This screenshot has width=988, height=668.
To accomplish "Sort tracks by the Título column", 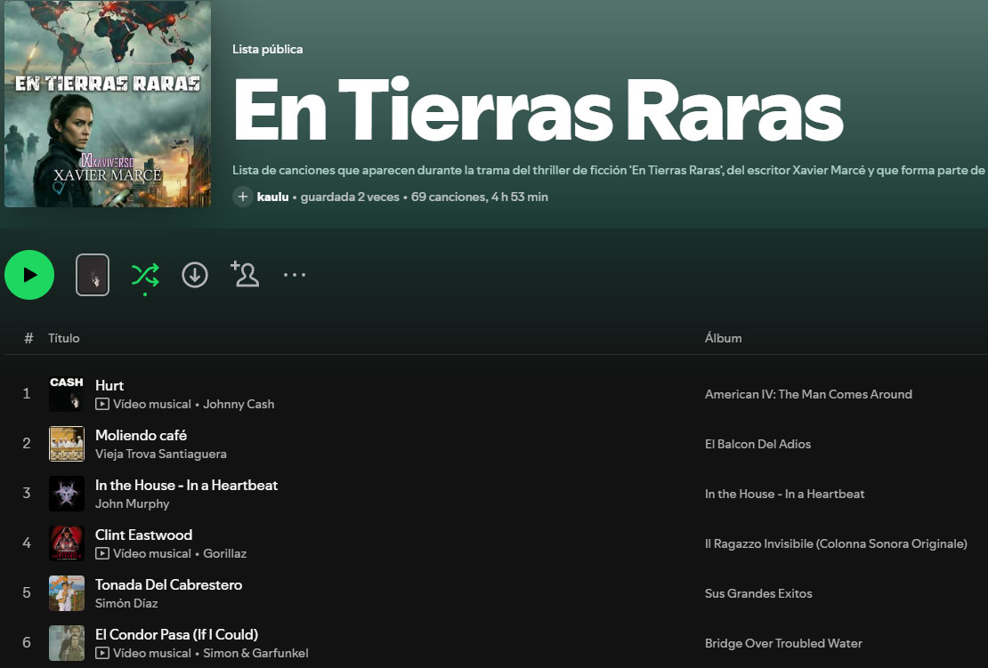I will [x=64, y=338].
